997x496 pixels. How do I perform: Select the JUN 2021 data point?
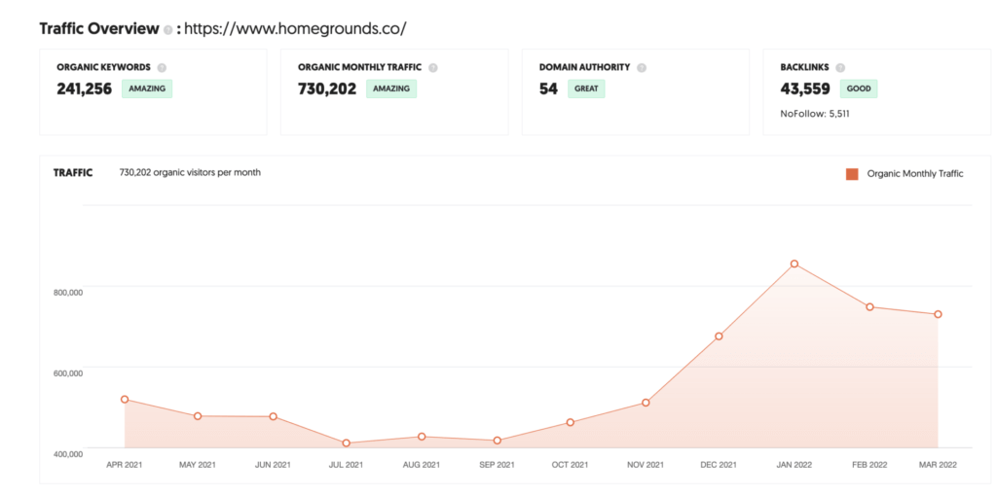273,416
